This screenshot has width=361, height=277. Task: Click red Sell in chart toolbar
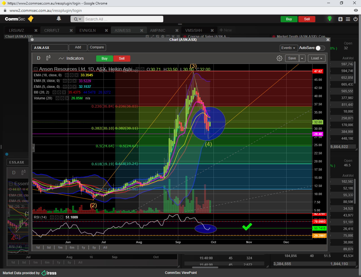point(122,59)
